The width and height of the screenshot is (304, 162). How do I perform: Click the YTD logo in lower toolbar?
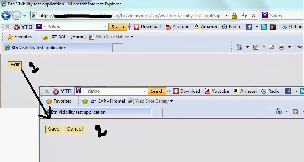point(63,91)
